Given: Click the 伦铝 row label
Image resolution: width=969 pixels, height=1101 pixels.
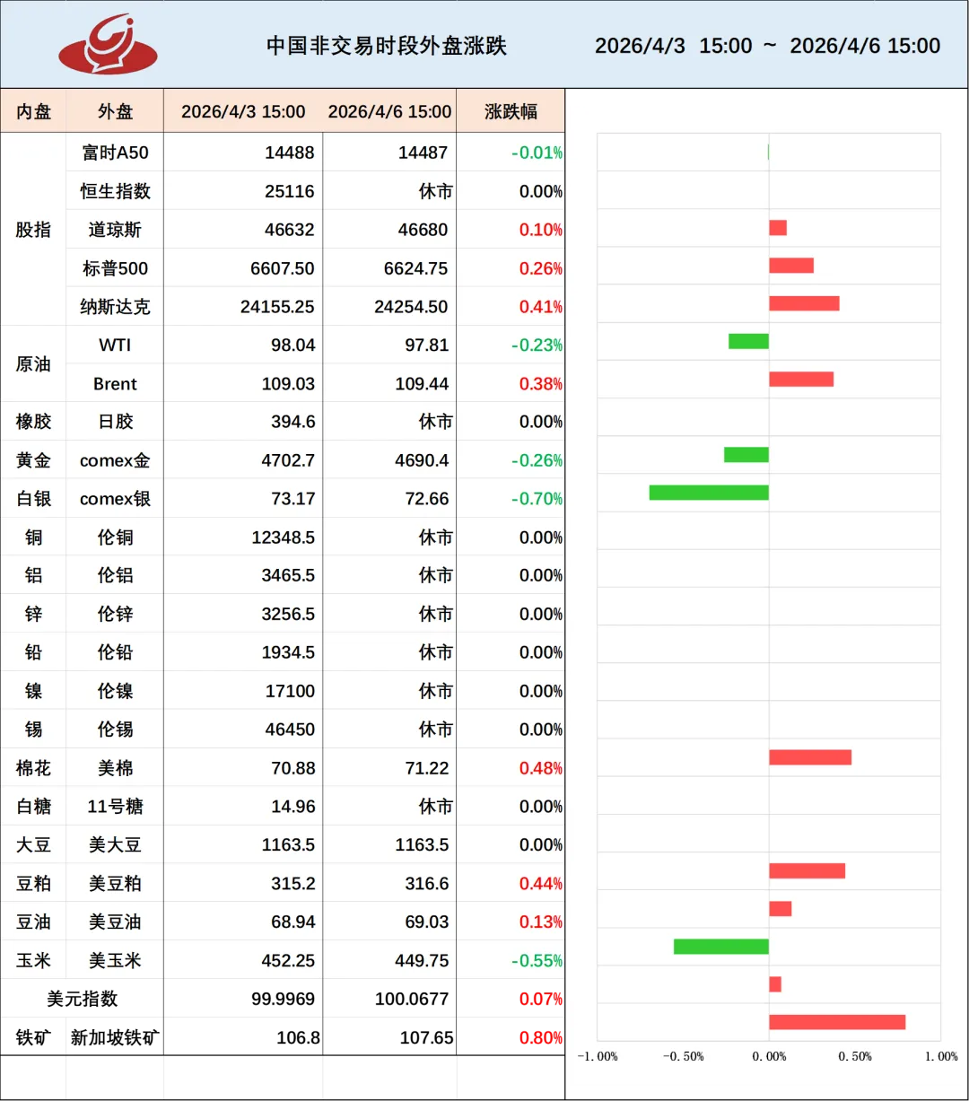Looking at the screenshot, I should coord(115,575).
